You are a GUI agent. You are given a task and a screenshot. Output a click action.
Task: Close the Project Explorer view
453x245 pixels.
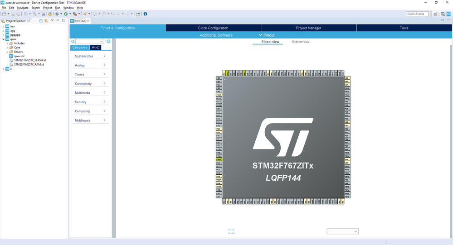click(x=29, y=21)
